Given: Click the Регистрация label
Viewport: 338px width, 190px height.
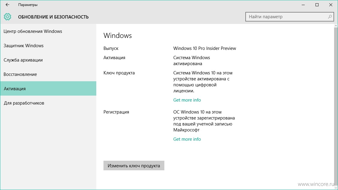Looking at the screenshot, I should (116, 112).
